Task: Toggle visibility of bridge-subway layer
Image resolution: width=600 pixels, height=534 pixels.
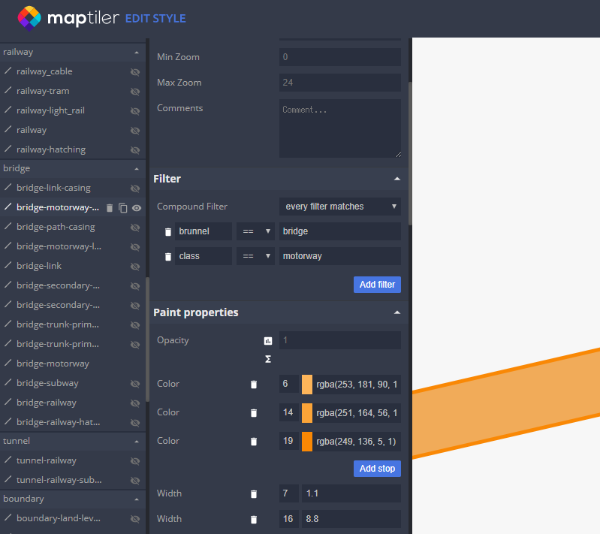Action: pos(135,384)
